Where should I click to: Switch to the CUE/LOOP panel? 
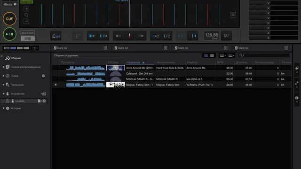[28, 33]
